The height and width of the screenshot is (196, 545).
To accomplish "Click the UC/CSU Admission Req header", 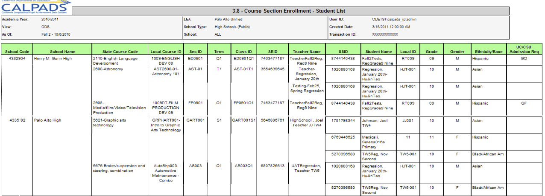I will [x=524, y=49].
